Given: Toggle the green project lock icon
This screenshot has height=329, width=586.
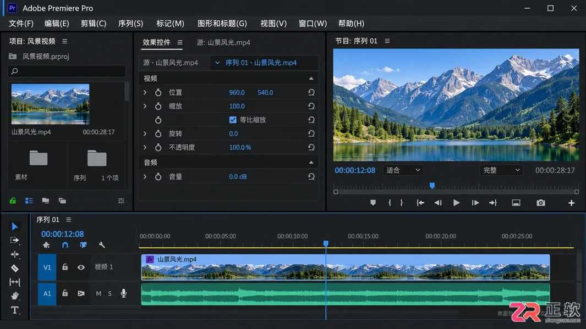Looking at the screenshot, I should point(13,200).
